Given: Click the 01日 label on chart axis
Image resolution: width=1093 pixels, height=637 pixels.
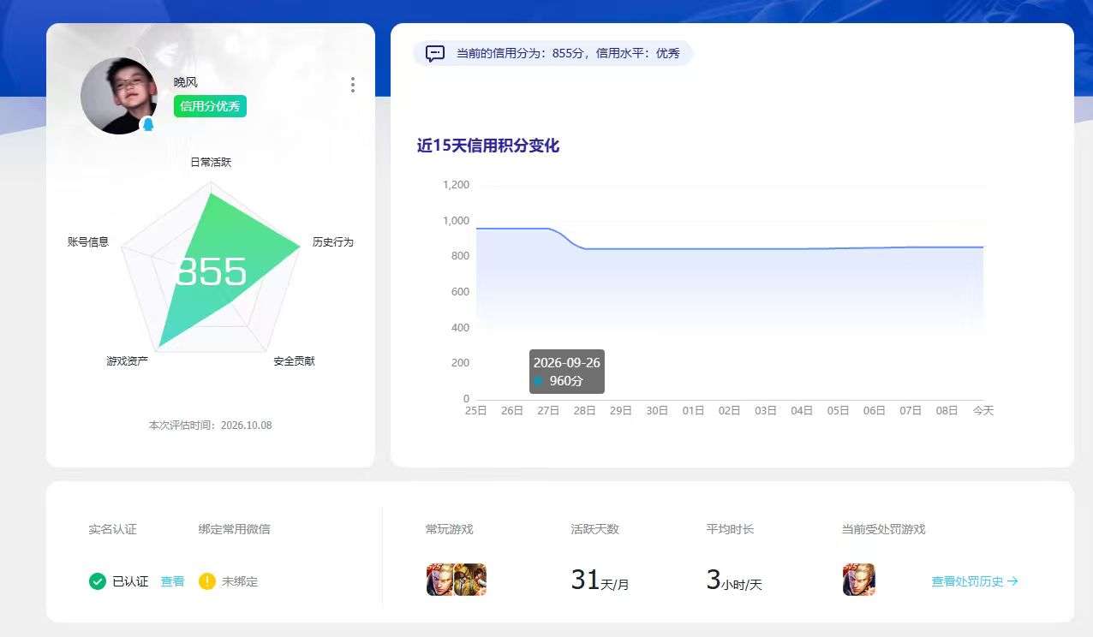Looking at the screenshot, I should (693, 411).
